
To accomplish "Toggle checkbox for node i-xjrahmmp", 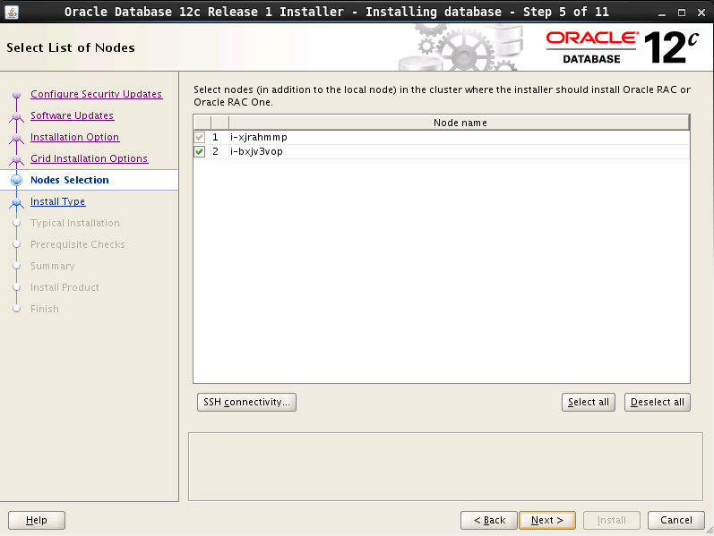I will (x=200, y=138).
